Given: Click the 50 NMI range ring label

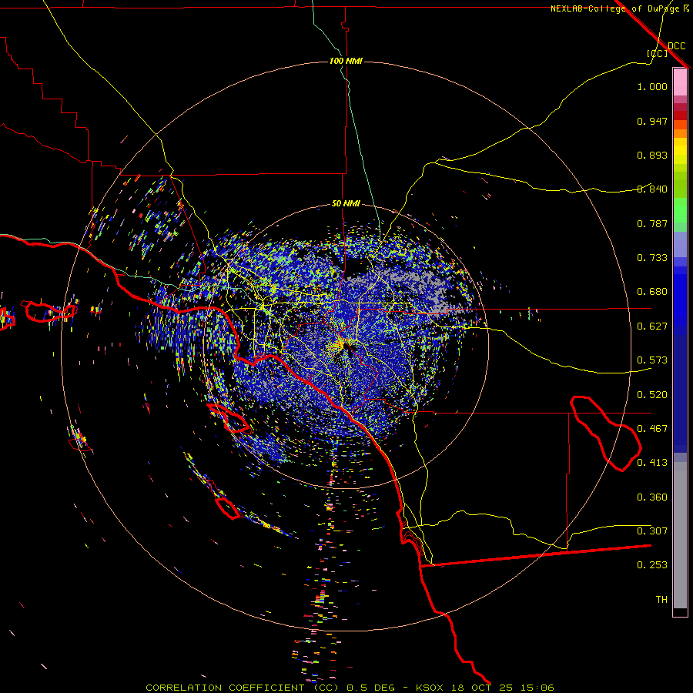Looking at the screenshot, I should coord(346,203).
